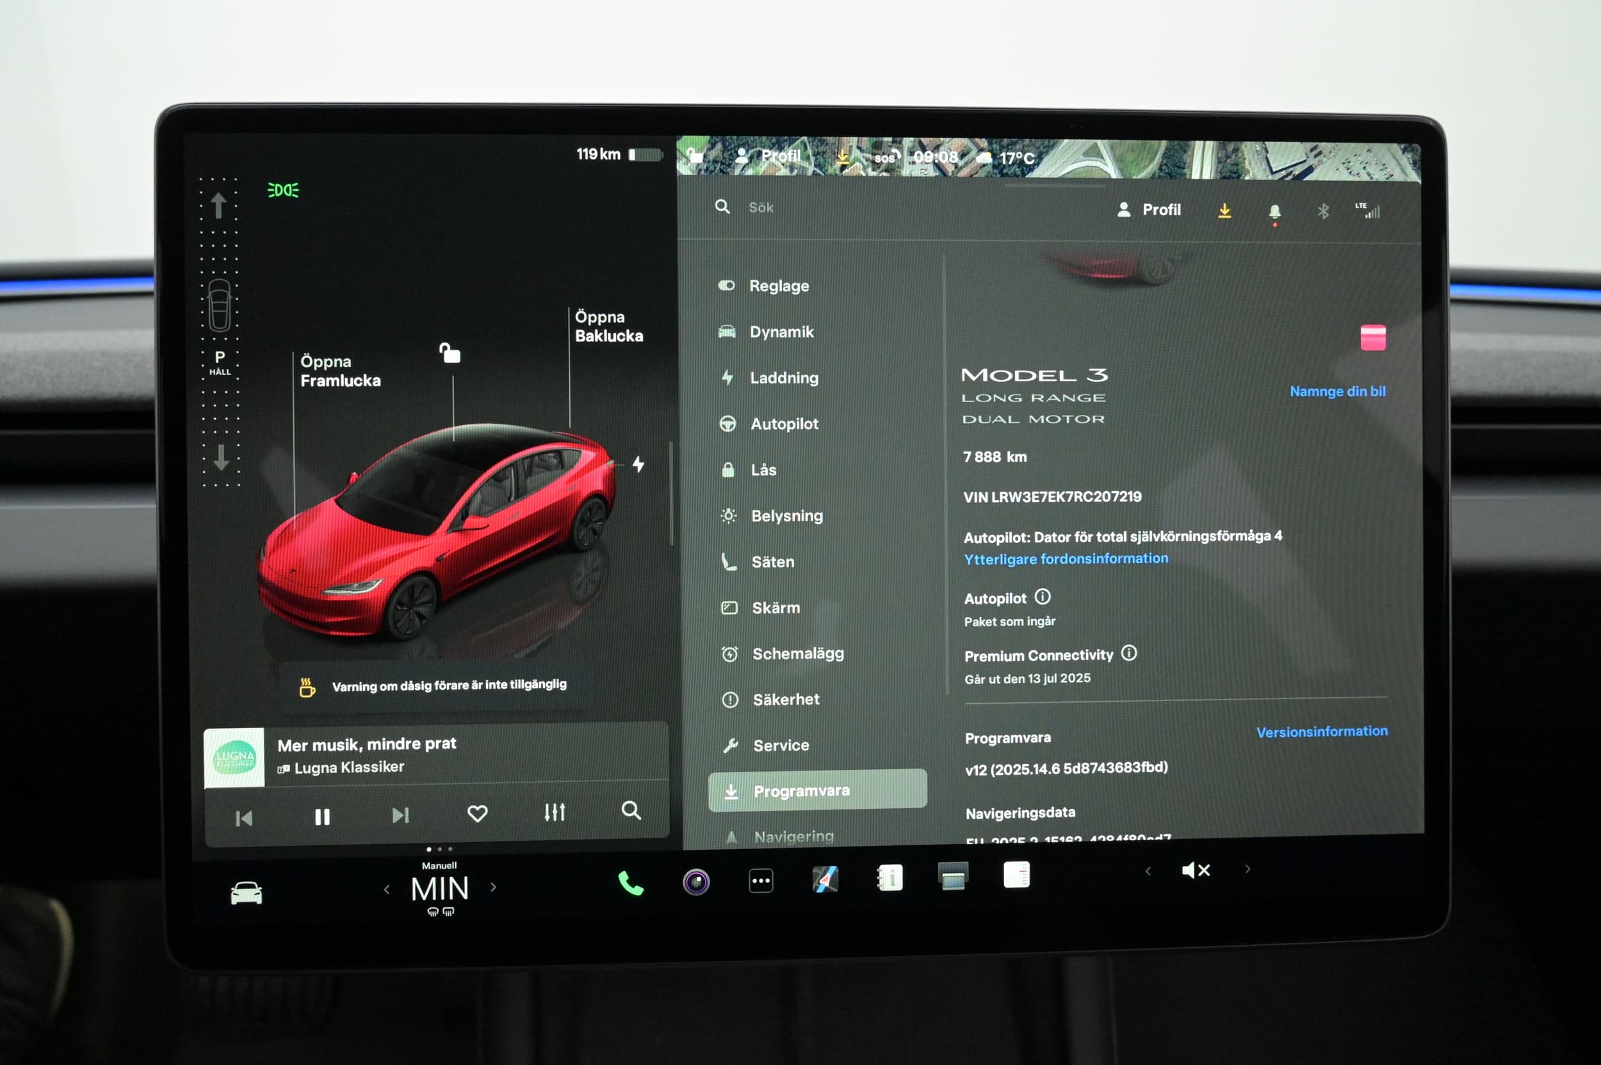The width and height of the screenshot is (1601, 1065).
Task: Open Skärm display settings
Action: [760, 608]
